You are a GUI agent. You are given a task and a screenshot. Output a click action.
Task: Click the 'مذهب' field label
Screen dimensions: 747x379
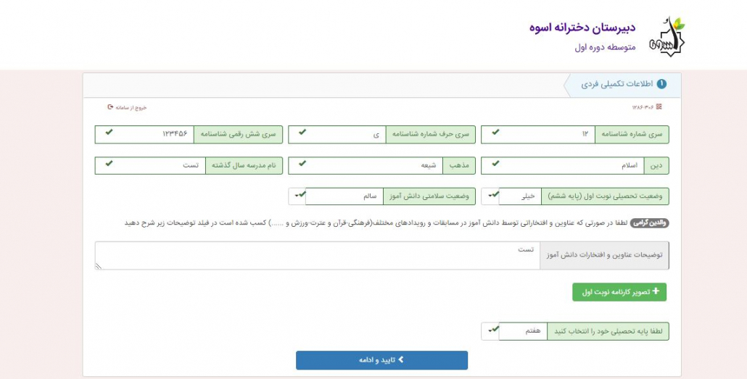[x=459, y=165]
